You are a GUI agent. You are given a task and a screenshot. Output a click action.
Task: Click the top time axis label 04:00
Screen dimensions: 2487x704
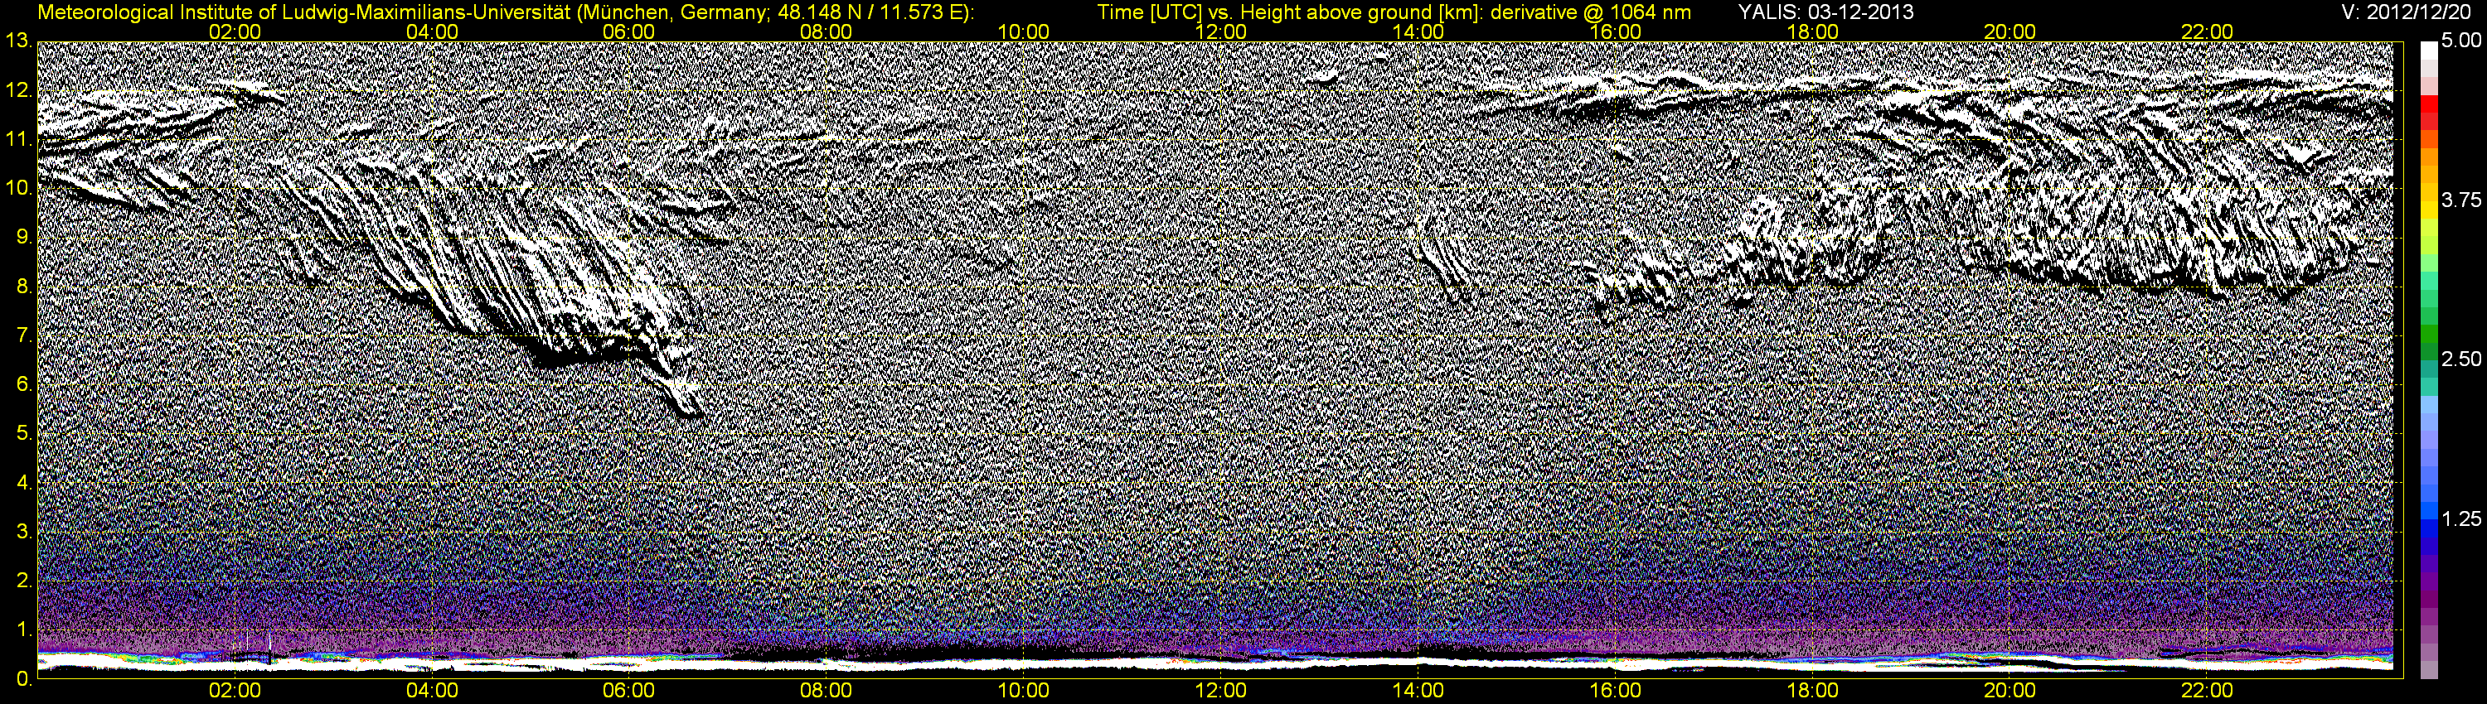[x=432, y=31]
